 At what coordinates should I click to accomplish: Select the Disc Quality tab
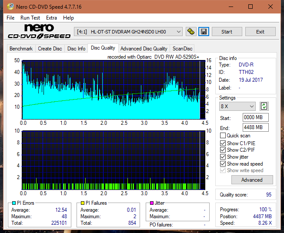(103, 48)
